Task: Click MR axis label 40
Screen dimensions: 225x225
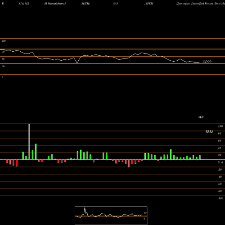Action: [219, 148]
